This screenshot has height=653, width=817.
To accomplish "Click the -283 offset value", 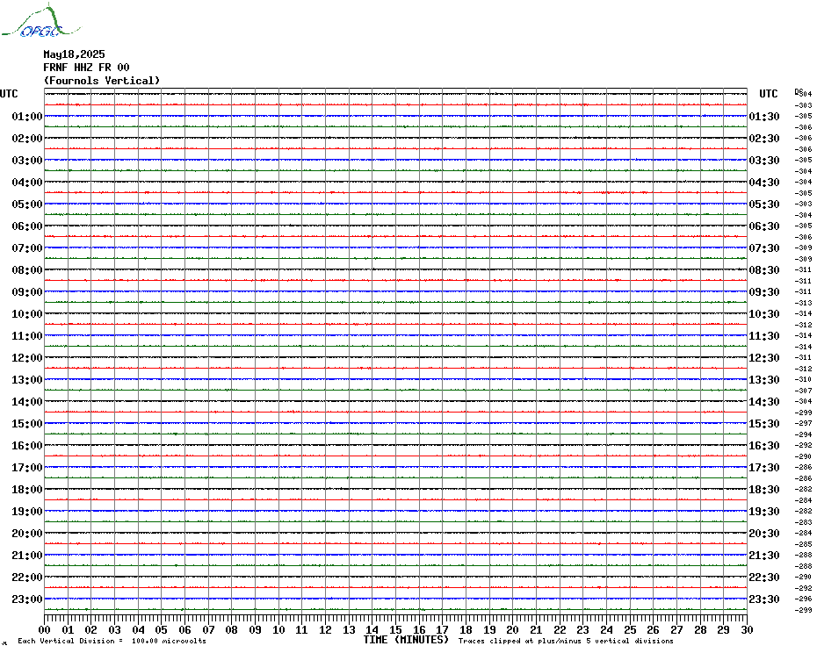I will [x=804, y=522].
